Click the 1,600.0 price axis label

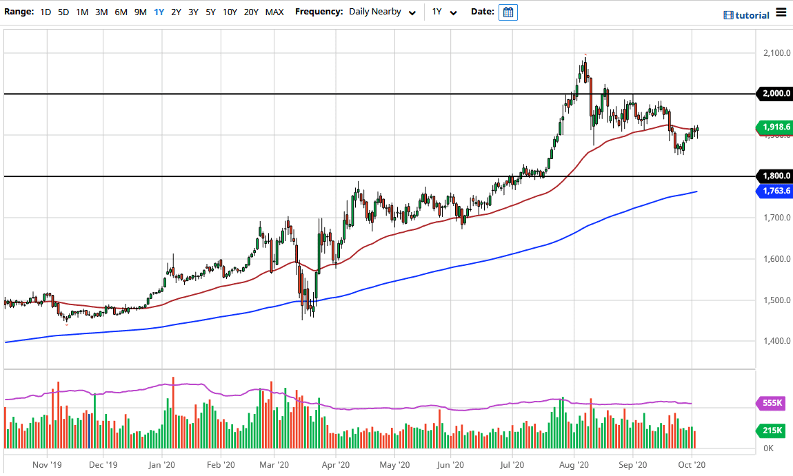coord(777,259)
